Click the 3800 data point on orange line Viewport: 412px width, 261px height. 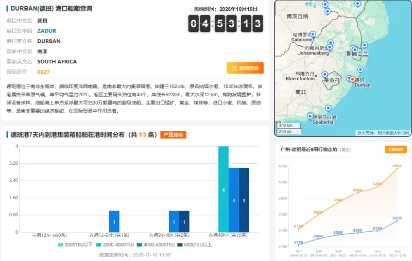(x=338, y=203)
